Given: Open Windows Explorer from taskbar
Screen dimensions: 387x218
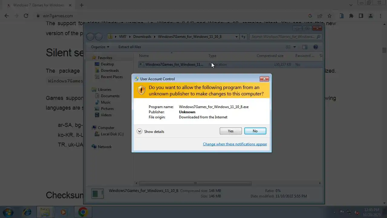Looking at the screenshot, I should (45, 212).
